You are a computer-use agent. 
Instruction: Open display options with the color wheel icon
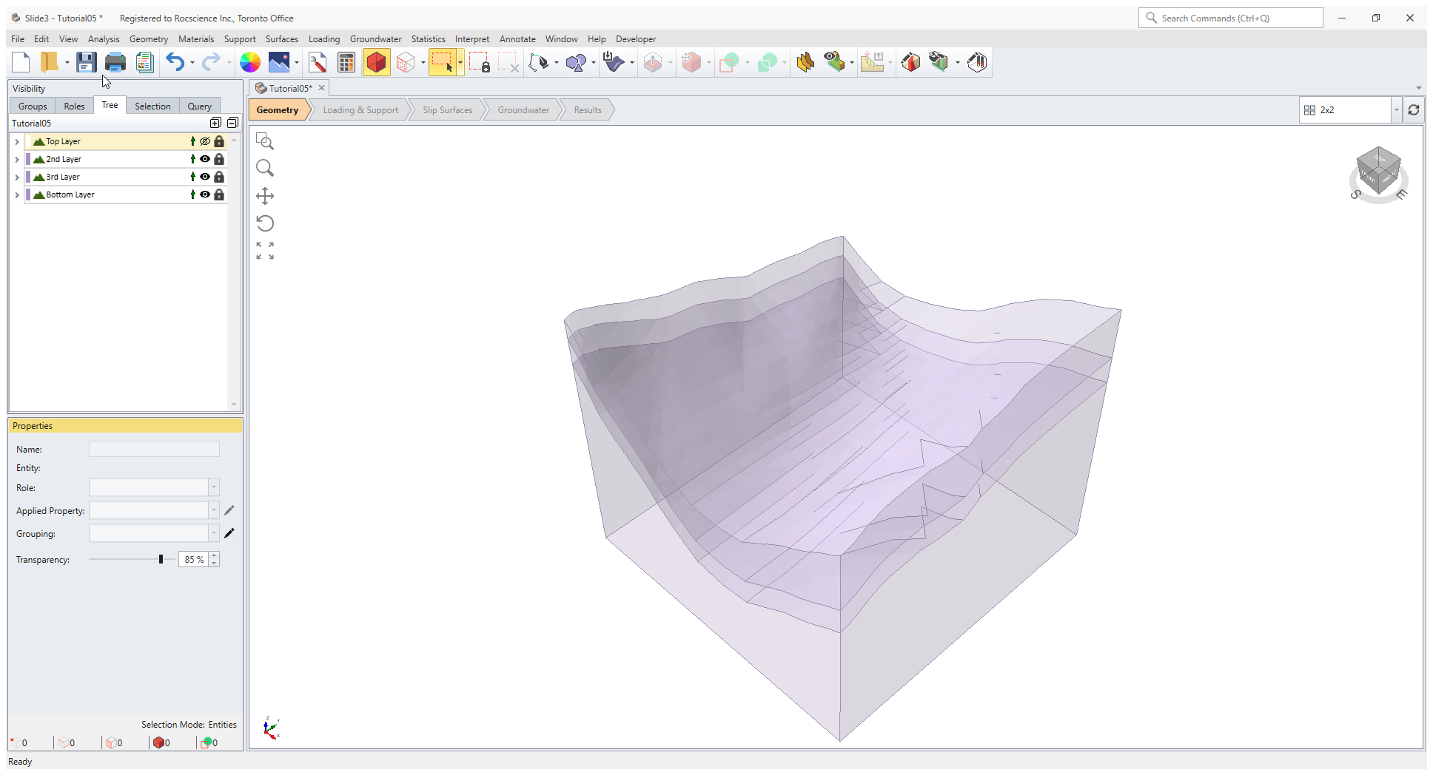click(250, 63)
